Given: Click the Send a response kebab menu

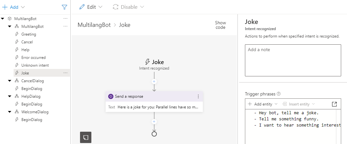Looking at the screenshot, I should 198,96.
